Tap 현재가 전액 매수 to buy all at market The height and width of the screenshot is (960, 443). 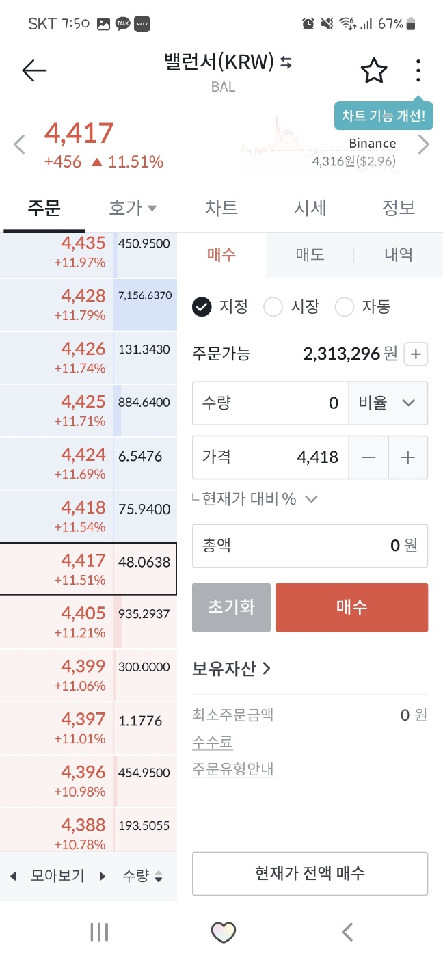click(310, 874)
